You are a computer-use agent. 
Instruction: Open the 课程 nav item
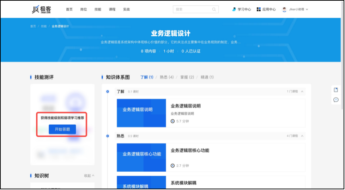[x=112, y=10]
